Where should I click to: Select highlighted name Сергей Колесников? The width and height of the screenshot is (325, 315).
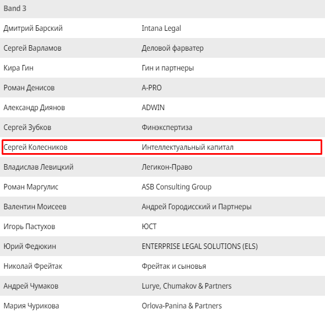point(35,147)
